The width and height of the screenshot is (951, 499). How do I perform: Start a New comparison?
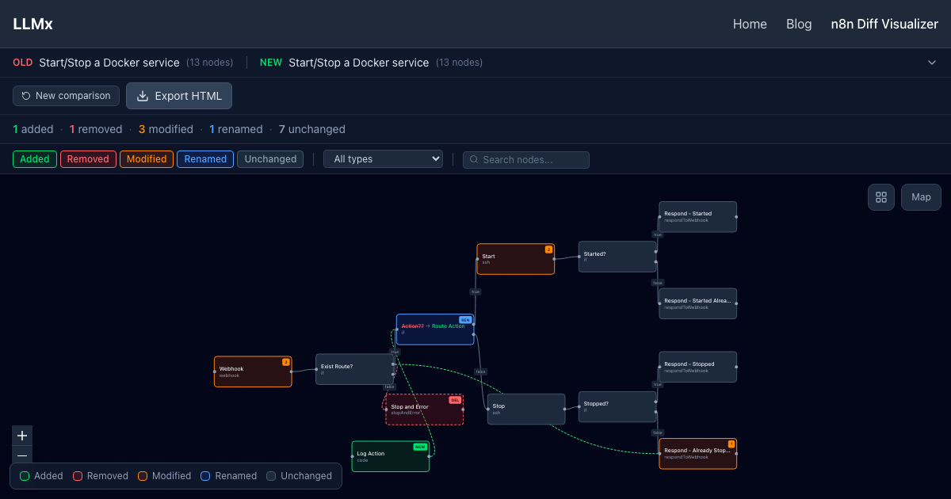click(x=66, y=96)
